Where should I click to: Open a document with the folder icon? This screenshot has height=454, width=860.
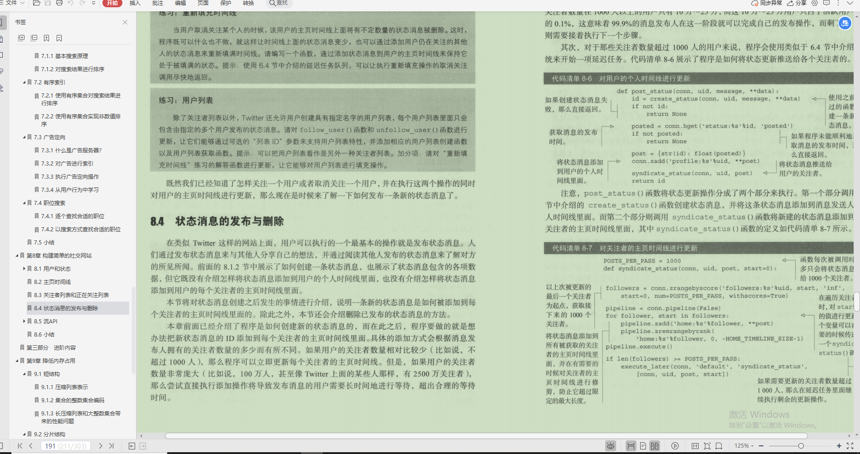37,3
